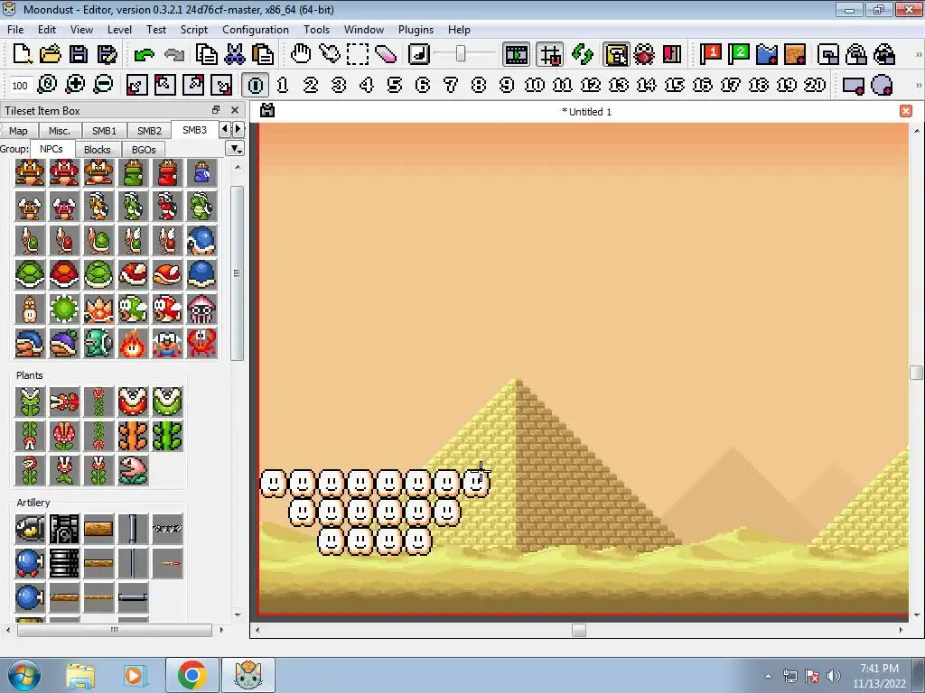Switch to section 1
This screenshot has width=925, height=693.
[283, 85]
